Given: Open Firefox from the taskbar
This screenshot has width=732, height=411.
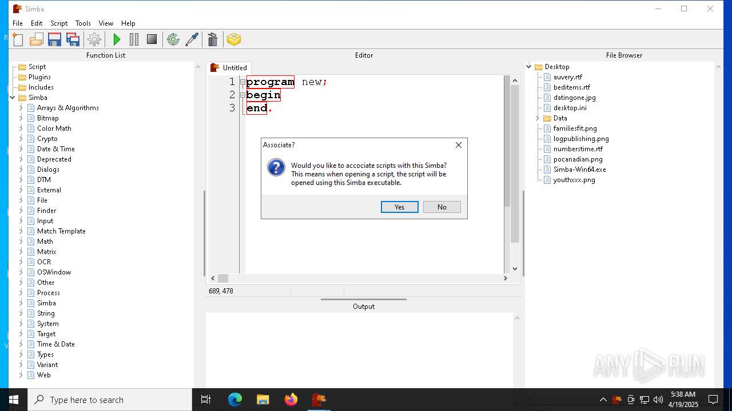Looking at the screenshot, I should [x=291, y=400].
